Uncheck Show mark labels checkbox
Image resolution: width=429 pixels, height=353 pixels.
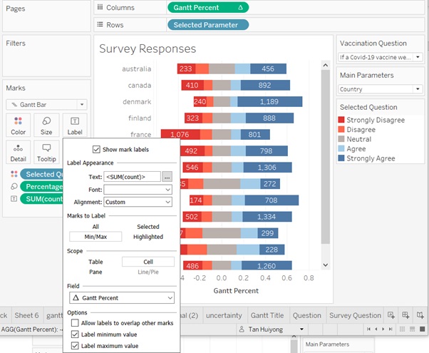click(96, 149)
